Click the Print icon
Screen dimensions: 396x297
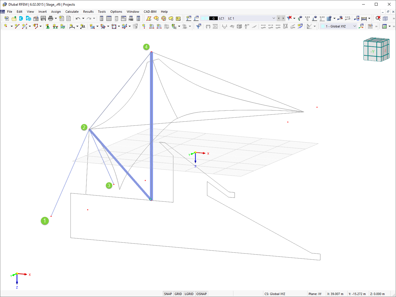pos(50,18)
